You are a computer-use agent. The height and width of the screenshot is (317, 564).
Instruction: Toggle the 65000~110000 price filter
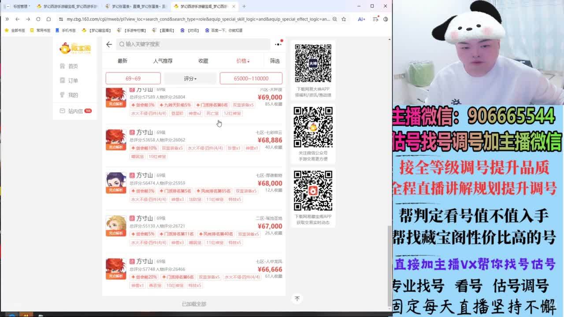pyautogui.click(x=251, y=78)
